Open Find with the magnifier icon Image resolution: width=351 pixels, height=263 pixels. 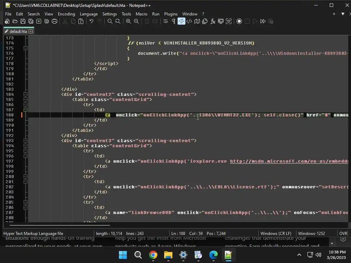pyautogui.click(x=110, y=21)
